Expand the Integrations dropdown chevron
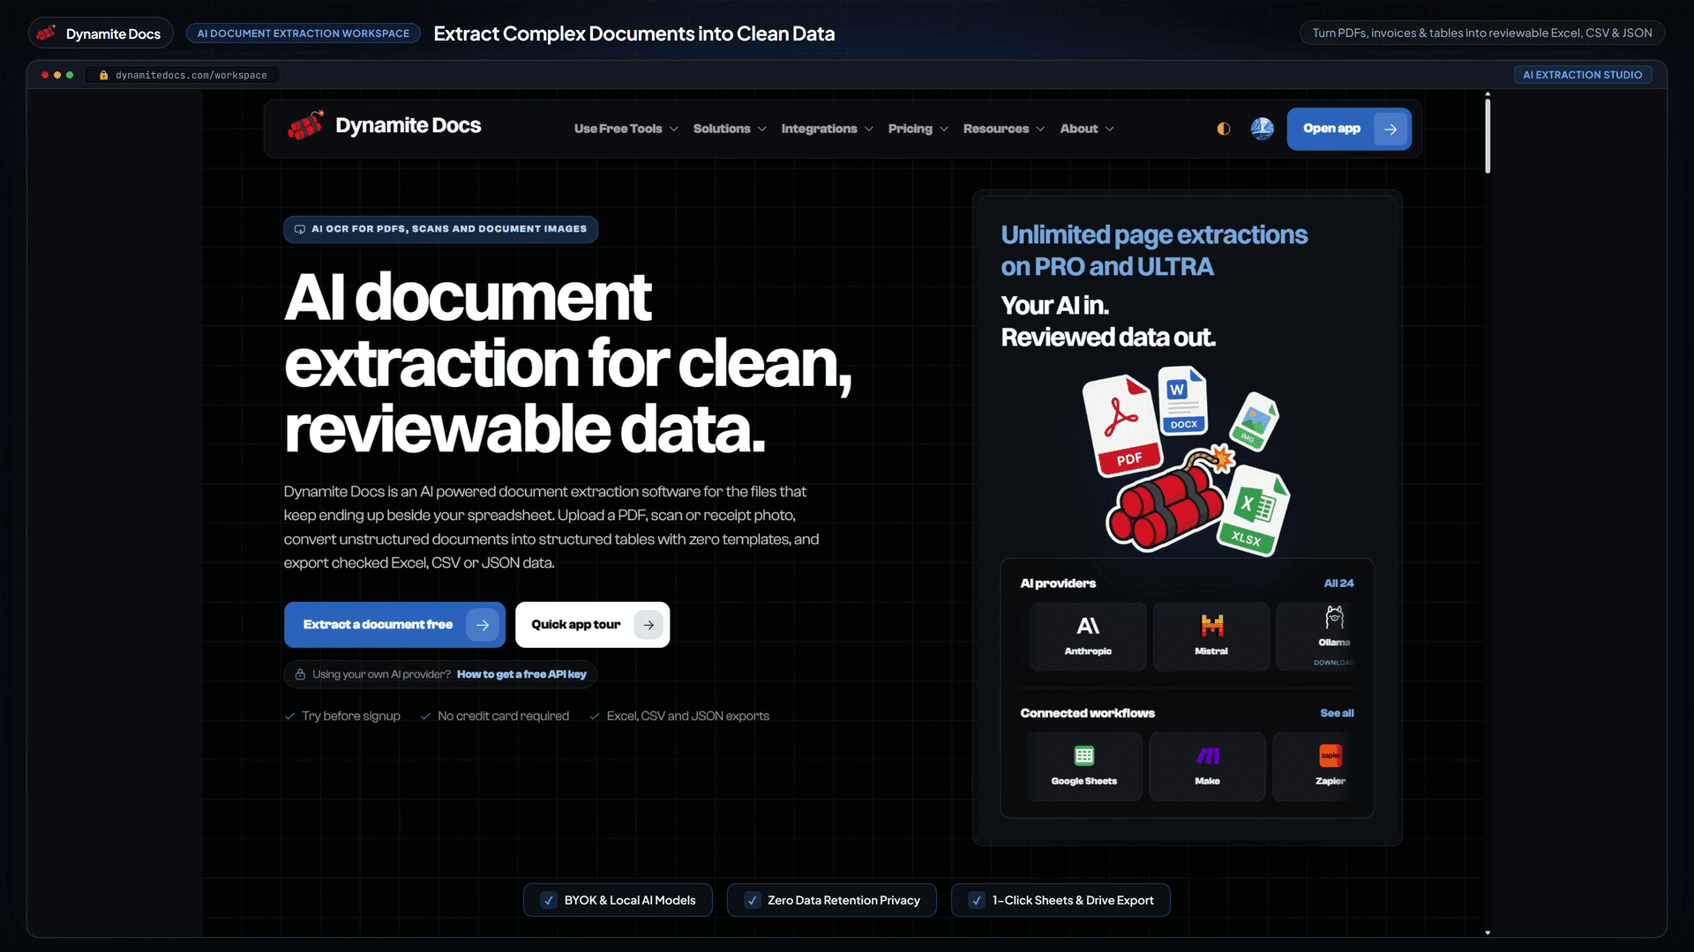Viewport: 1694px width, 952px height. pyautogui.click(x=869, y=130)
